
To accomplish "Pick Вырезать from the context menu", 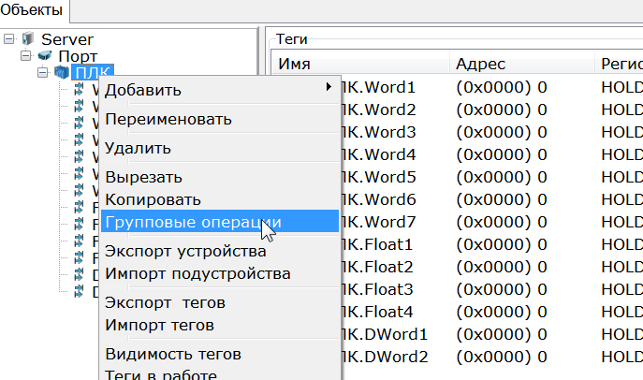I will click(143, 177).
